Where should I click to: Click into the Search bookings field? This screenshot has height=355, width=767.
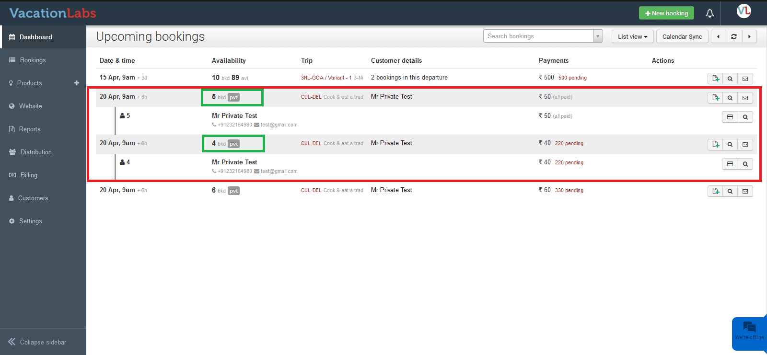click(538, 36)
